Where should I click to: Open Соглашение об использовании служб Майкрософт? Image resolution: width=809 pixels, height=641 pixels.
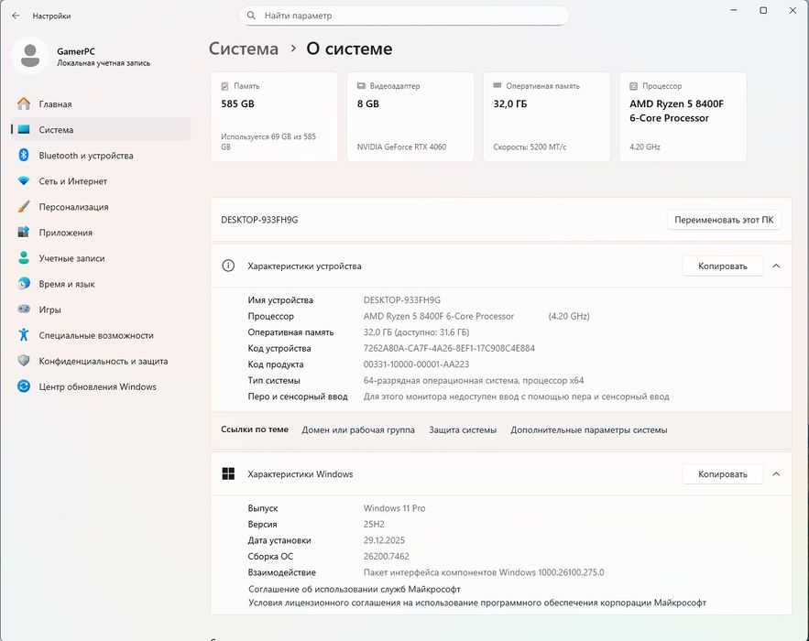click(355, 589)
